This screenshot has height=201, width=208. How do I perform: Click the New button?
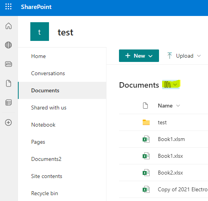139,56
